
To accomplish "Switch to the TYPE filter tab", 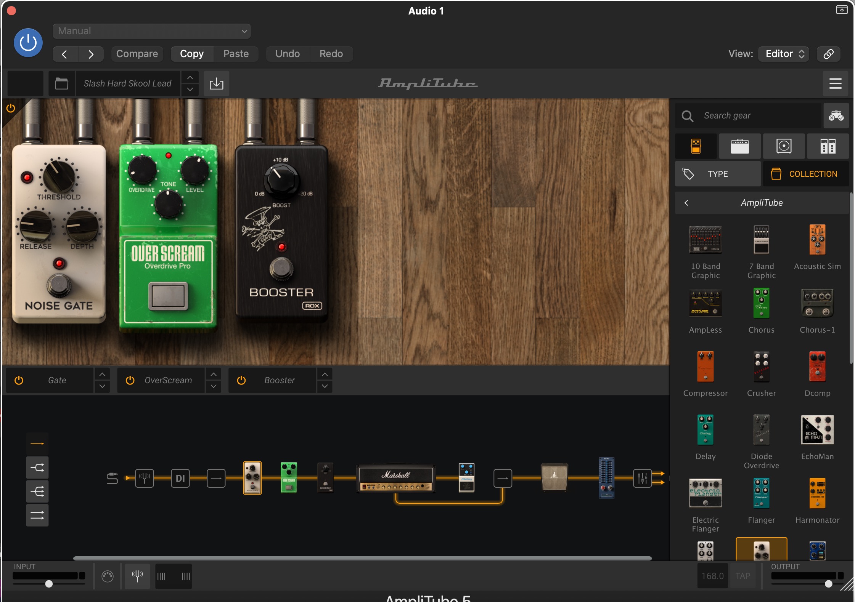I will (718, 174).
